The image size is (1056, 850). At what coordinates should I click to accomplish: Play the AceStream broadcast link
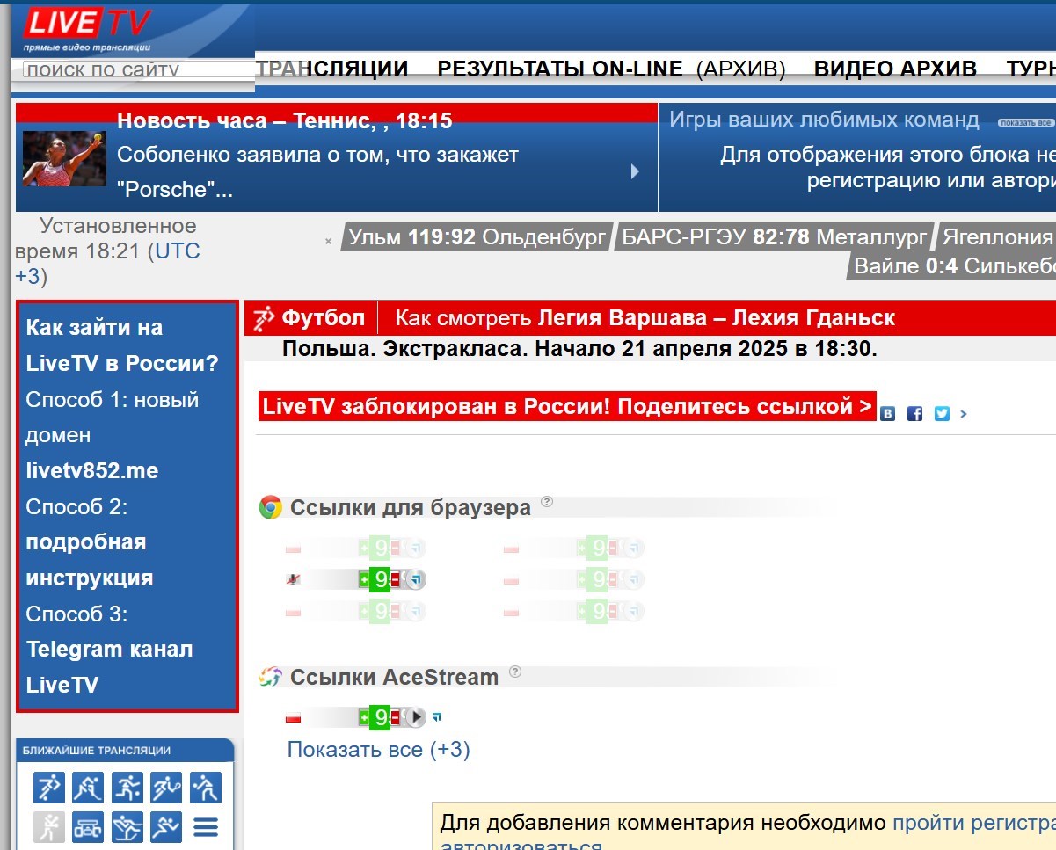click(416, 717)
